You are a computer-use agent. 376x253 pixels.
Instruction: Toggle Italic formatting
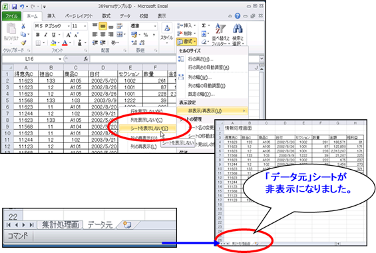tap(45, 35)
